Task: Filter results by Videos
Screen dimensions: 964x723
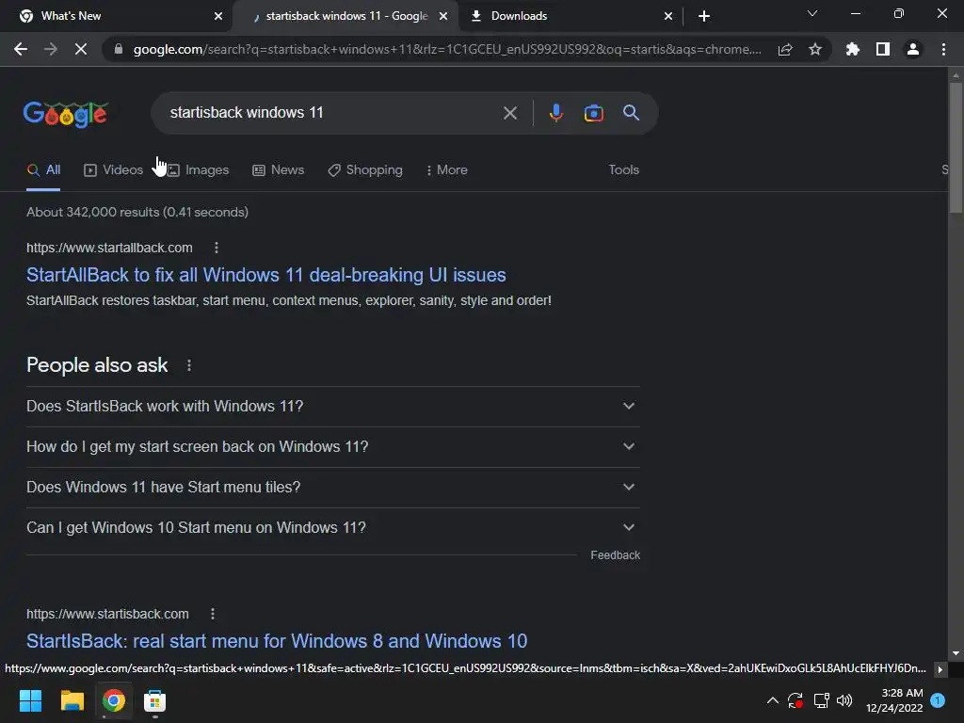Action: coord(114,170)
